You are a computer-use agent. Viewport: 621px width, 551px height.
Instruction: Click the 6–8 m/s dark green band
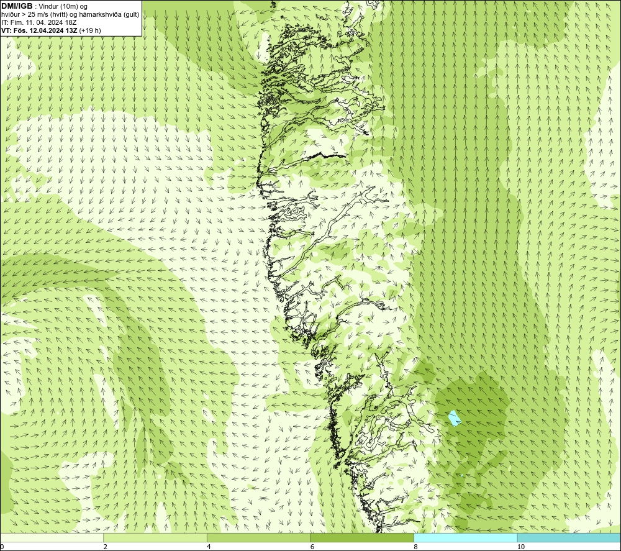pos(362,537)
